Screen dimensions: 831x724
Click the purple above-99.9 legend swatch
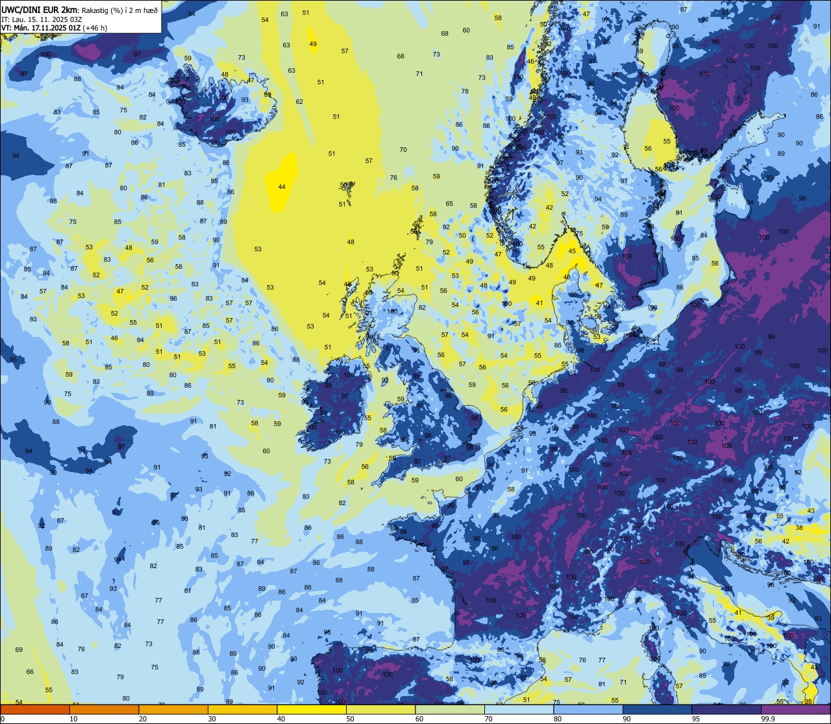click(795, 710)
